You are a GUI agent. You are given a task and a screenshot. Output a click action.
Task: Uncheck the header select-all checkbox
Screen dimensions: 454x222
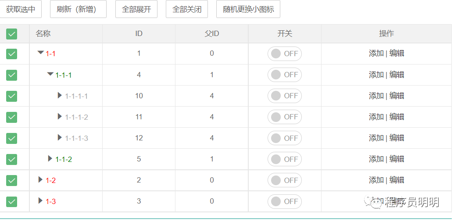tap(11, 34)
